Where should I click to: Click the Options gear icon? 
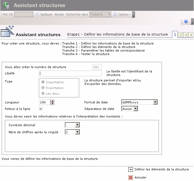115,14
